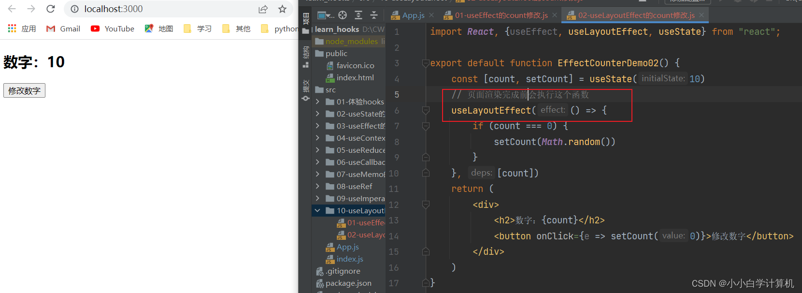The image size is (802, 293).
Task: Open the python bookmarks folder
Action: (279, 29)
